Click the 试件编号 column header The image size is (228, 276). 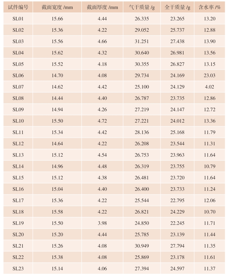(x=18, y=7)
